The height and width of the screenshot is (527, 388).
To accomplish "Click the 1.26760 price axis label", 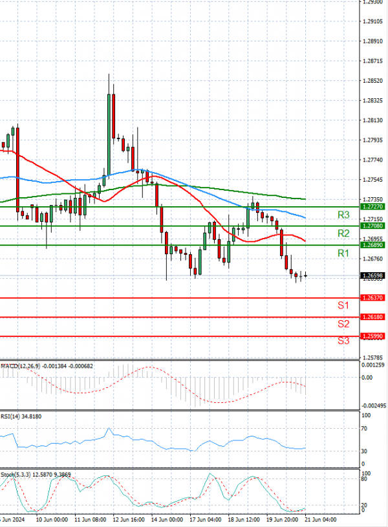I will 373,259.
